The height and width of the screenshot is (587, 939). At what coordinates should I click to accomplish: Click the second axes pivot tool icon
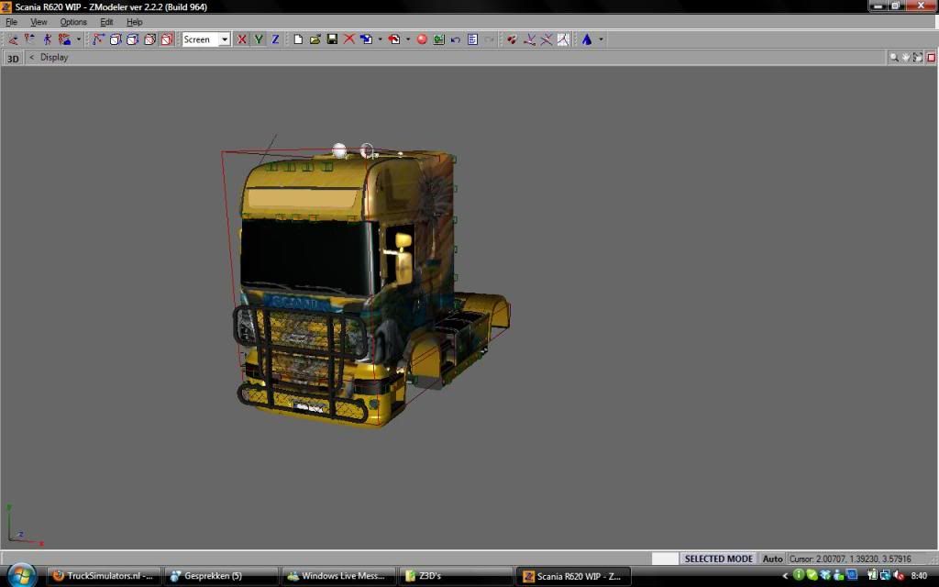[547, 39]
